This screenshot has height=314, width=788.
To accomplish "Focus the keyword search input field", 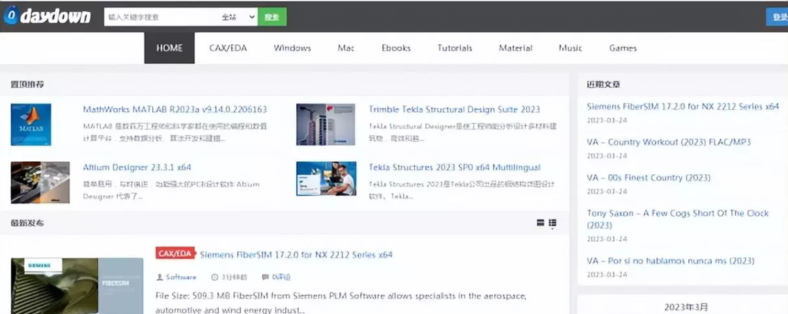I will point(161,18).
